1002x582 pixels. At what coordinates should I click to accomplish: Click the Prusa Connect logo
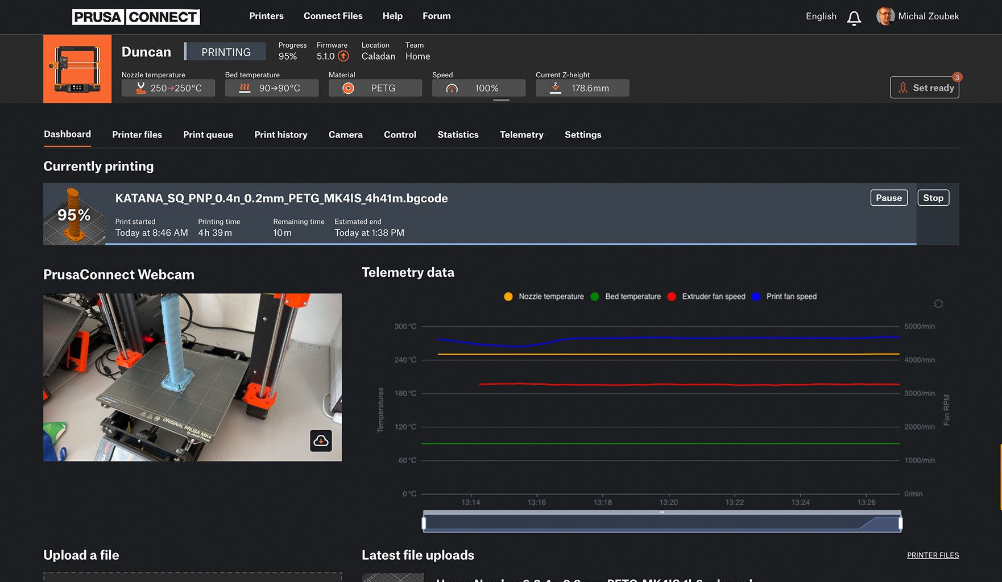pos(136,17)
